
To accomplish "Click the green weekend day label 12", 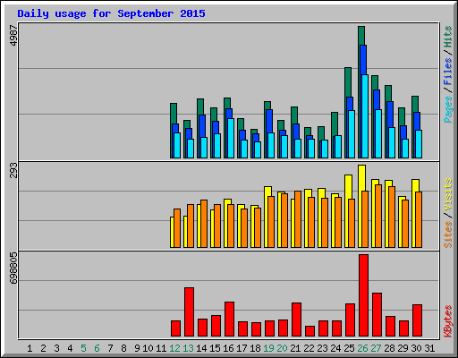I will click(x=175, y=348).
